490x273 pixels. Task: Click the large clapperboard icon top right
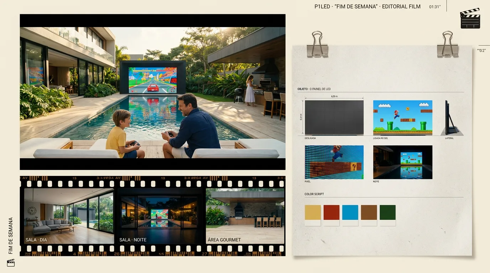pos(470,18)
